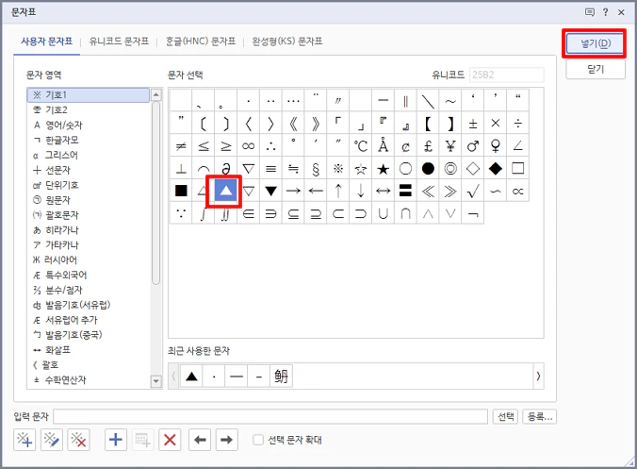Select the 그리스어 category

coord(89,155)
